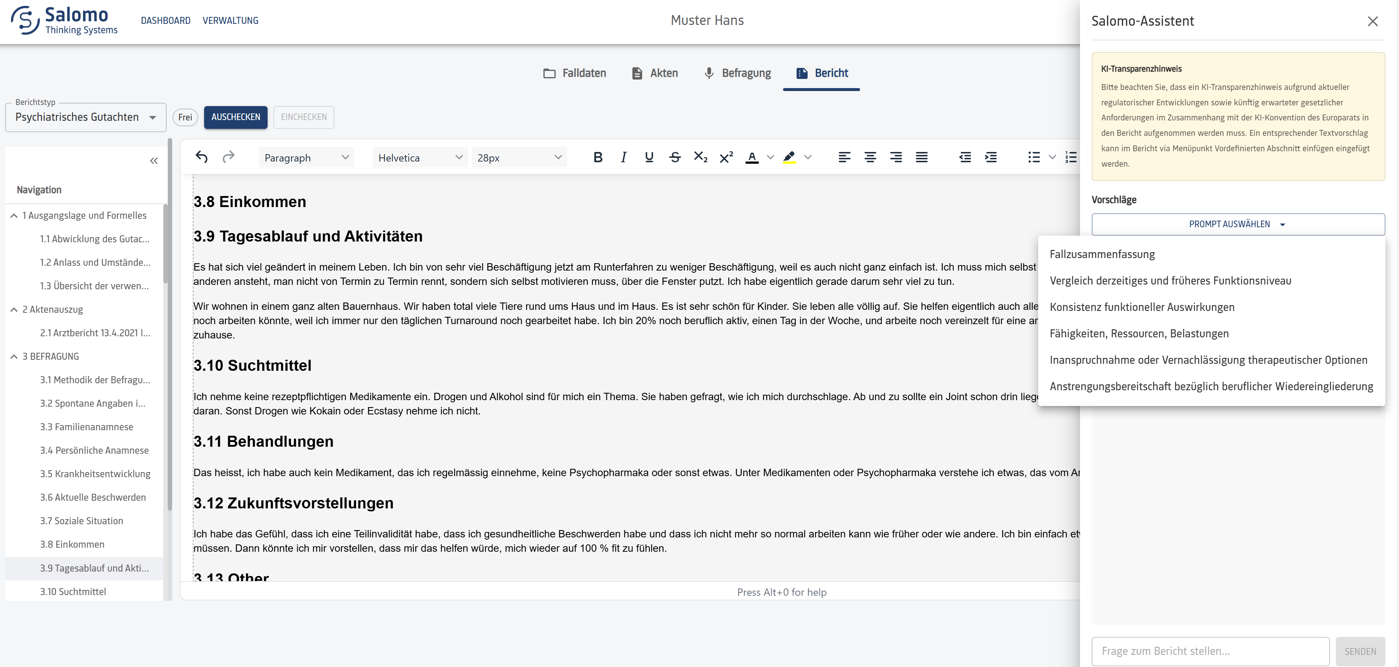
Task: Toggle strikethrough formatting
Action: click(675, 157)
